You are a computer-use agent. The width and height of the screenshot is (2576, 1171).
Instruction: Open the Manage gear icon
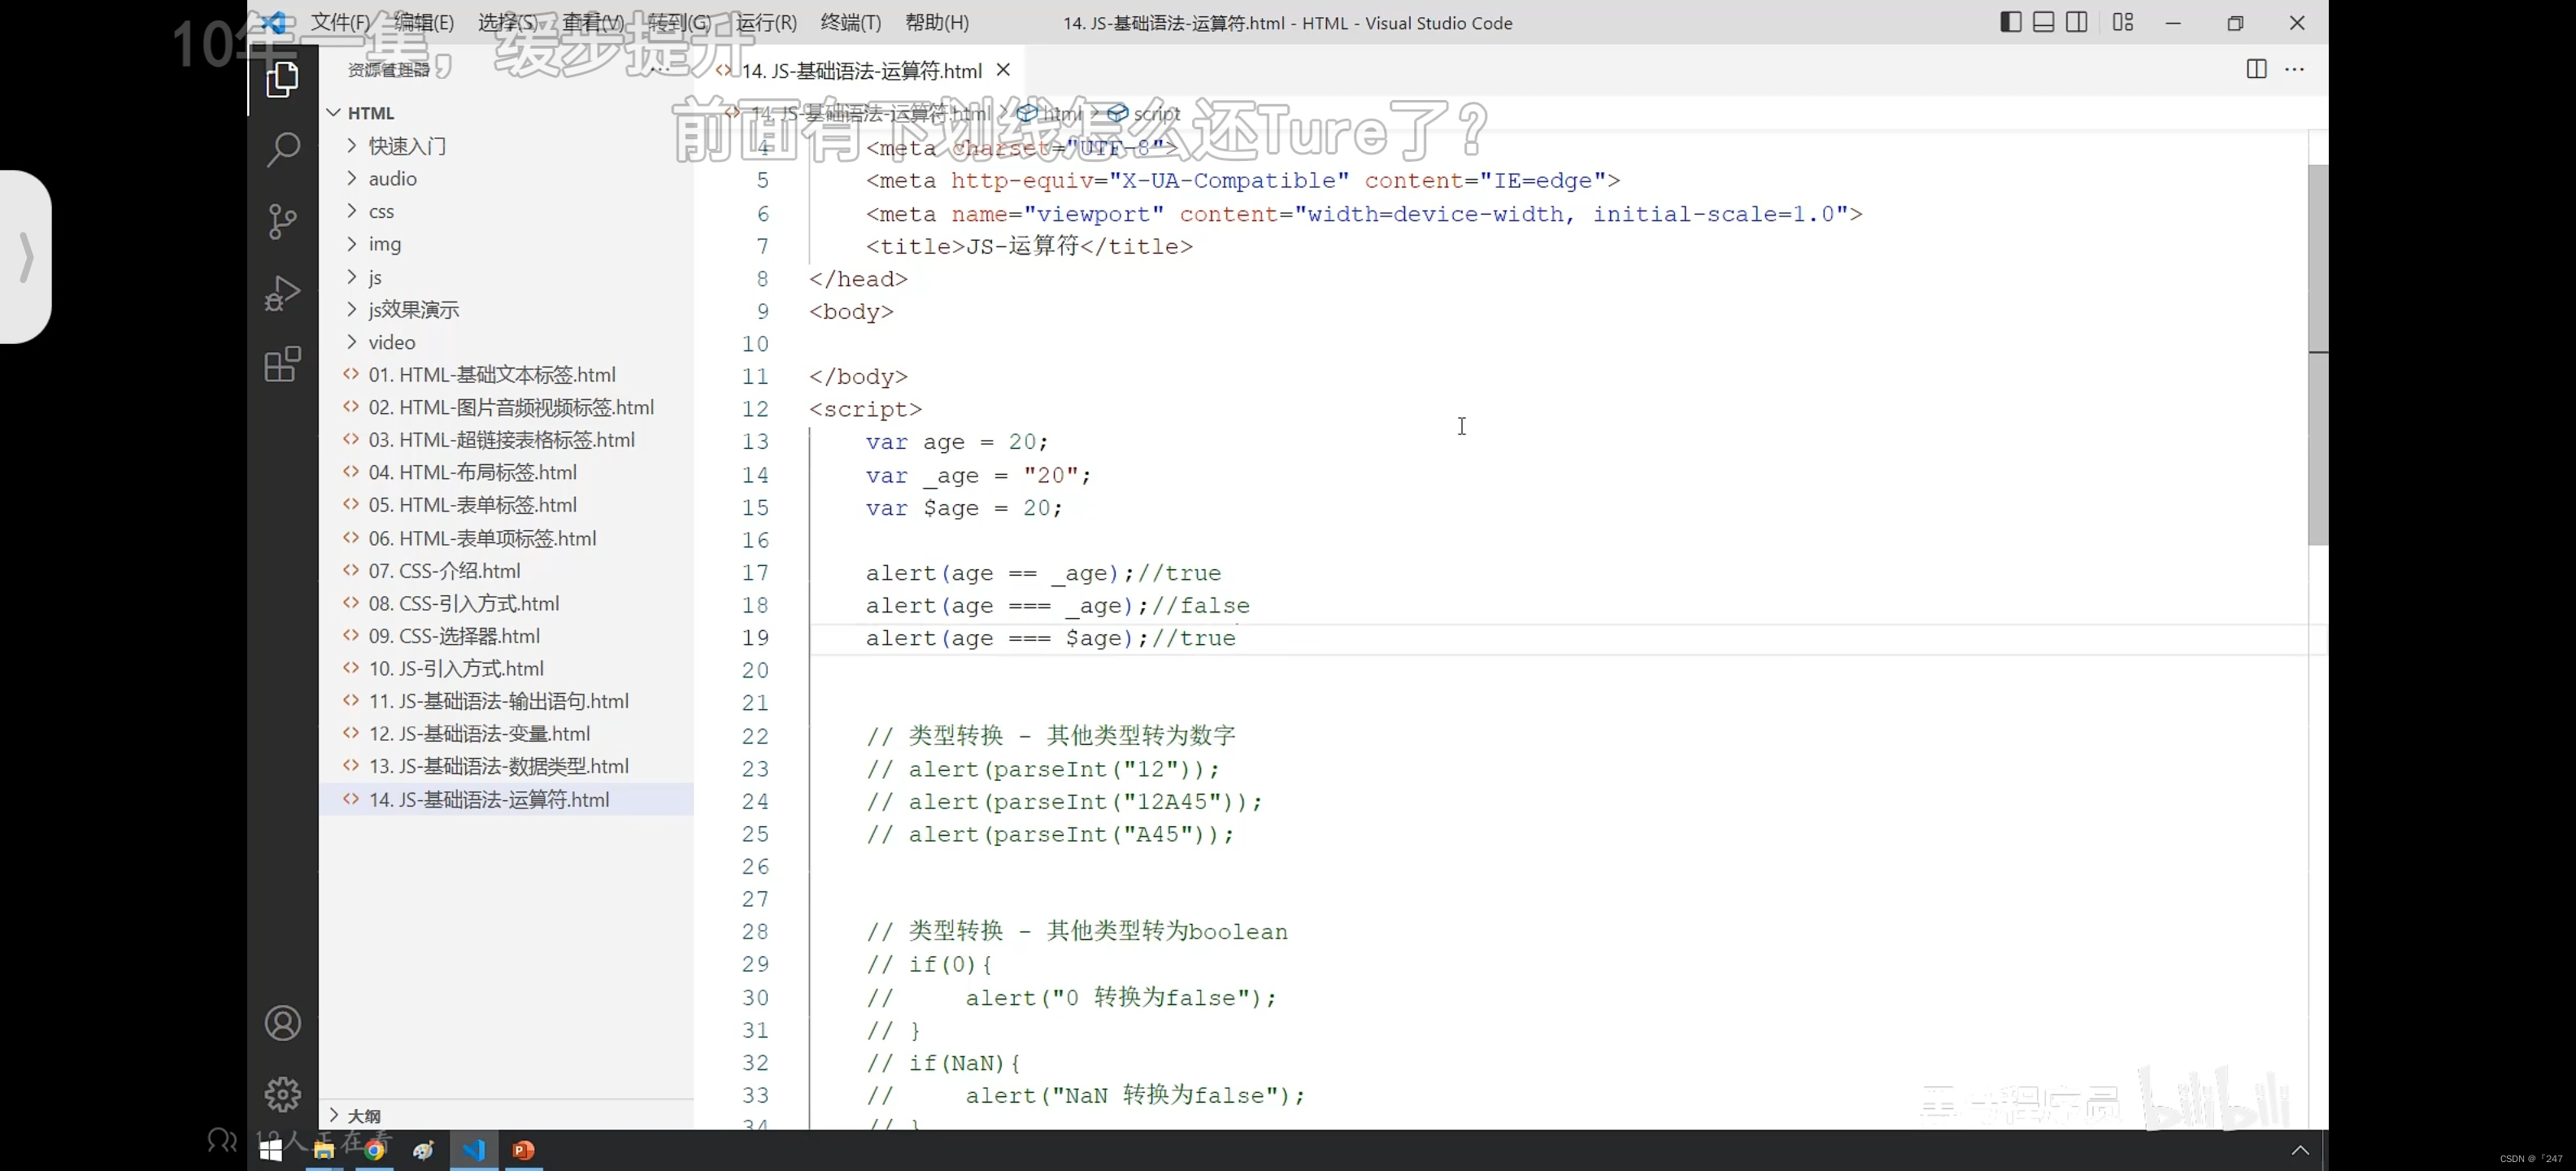283,1094
